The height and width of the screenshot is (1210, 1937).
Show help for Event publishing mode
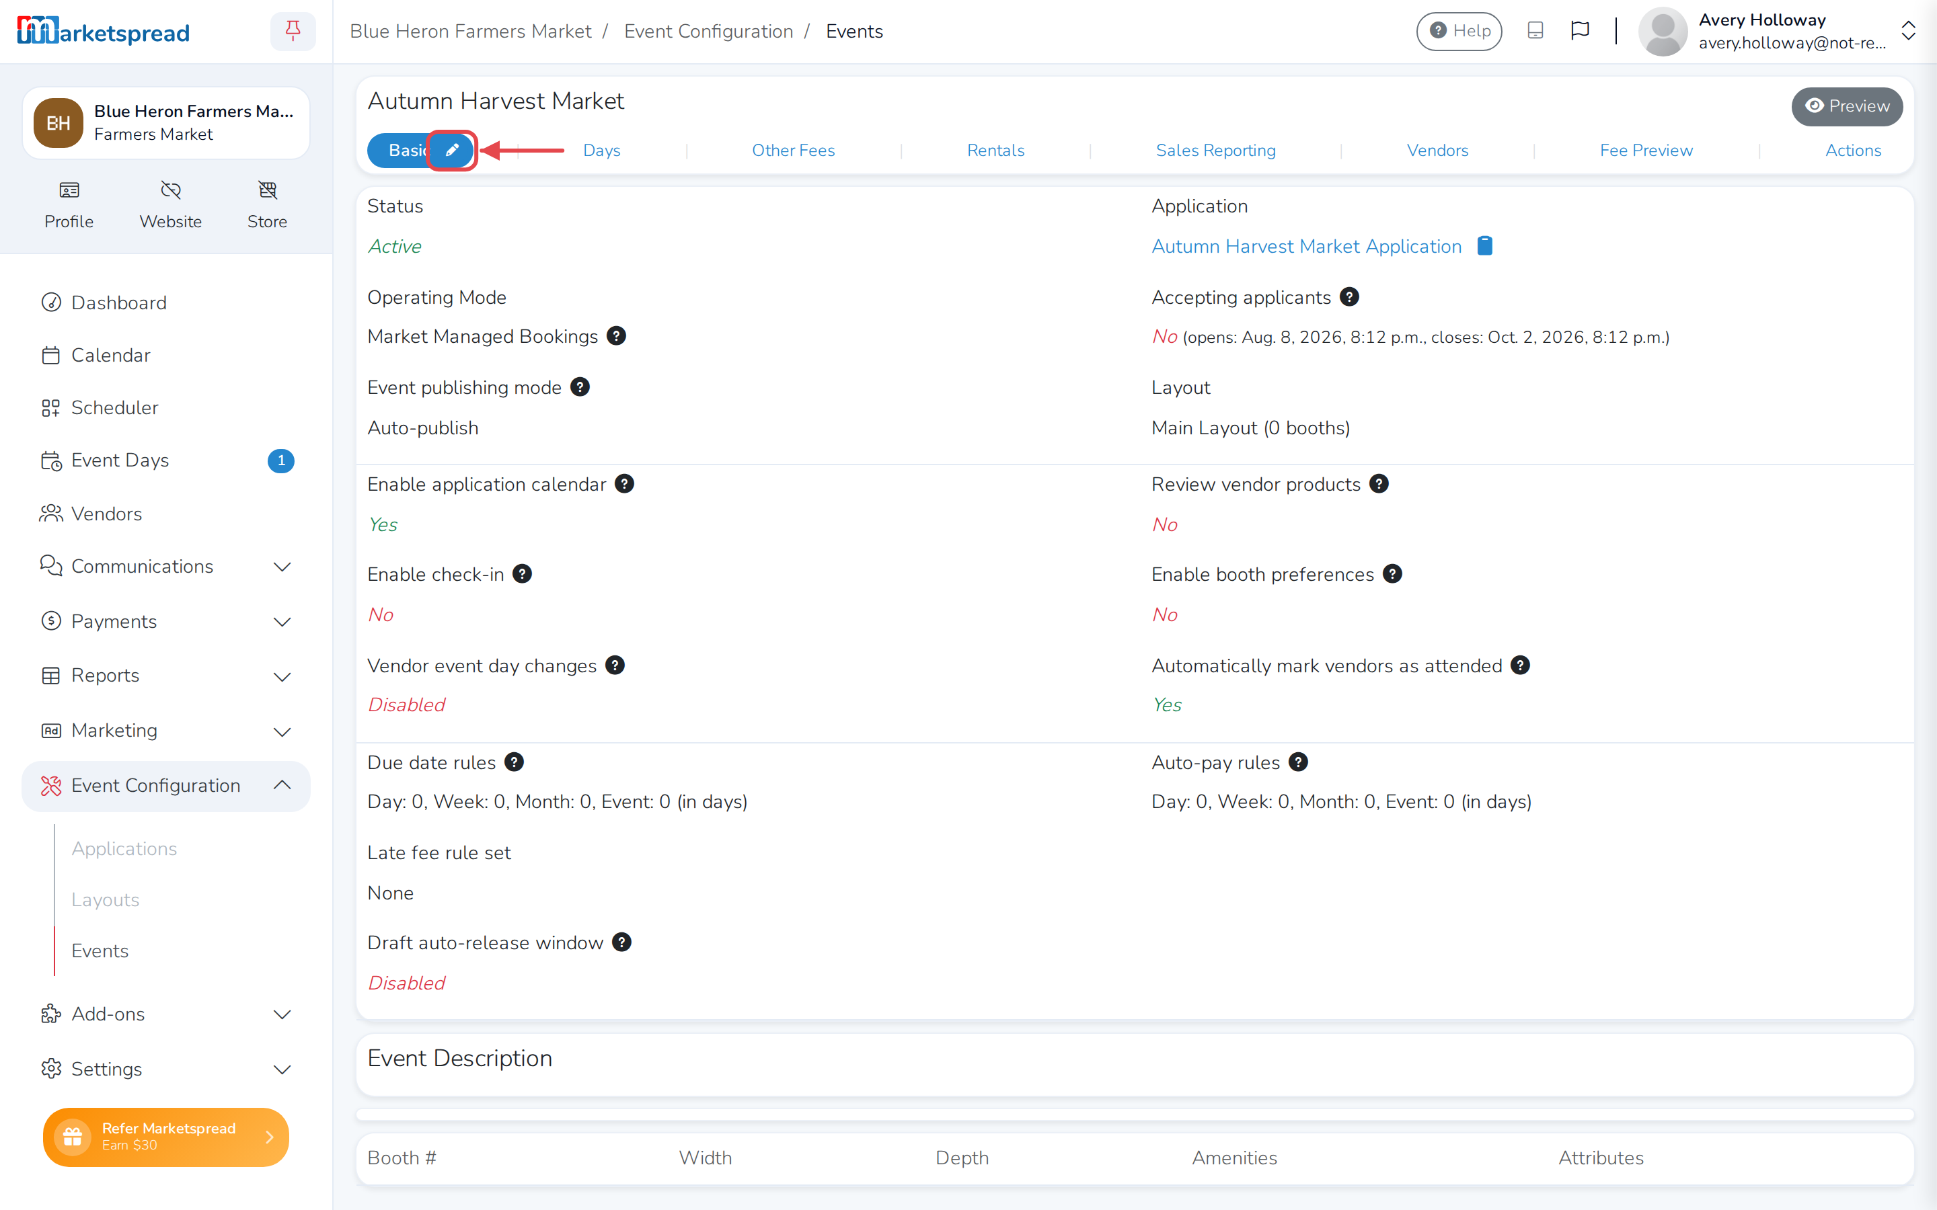point(580,387)
